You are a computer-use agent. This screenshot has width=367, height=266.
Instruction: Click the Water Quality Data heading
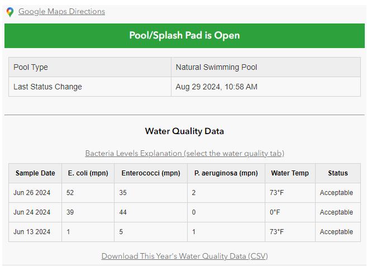click(x=184, y=131)
